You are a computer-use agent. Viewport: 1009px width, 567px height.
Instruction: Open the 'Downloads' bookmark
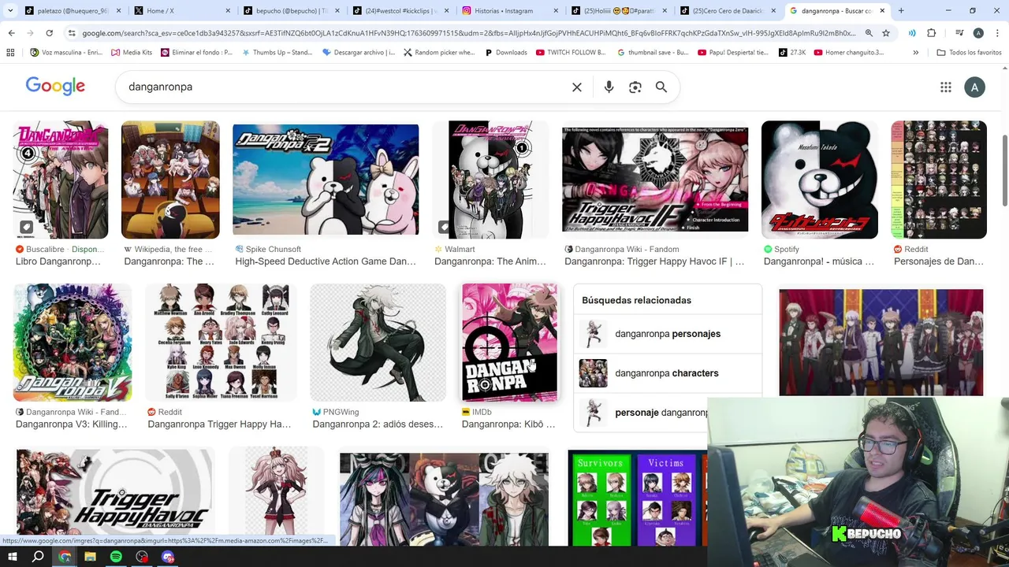point(505,53)
